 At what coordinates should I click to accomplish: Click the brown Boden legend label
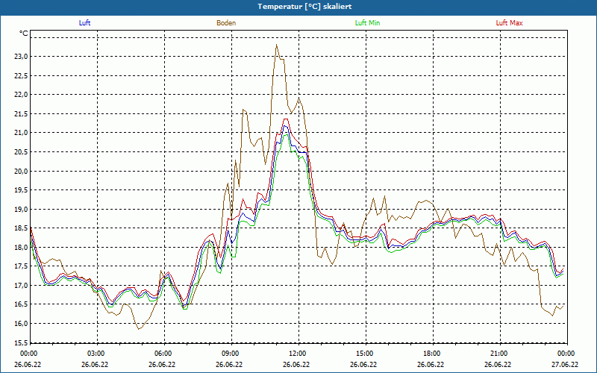[x=226, y=23]
